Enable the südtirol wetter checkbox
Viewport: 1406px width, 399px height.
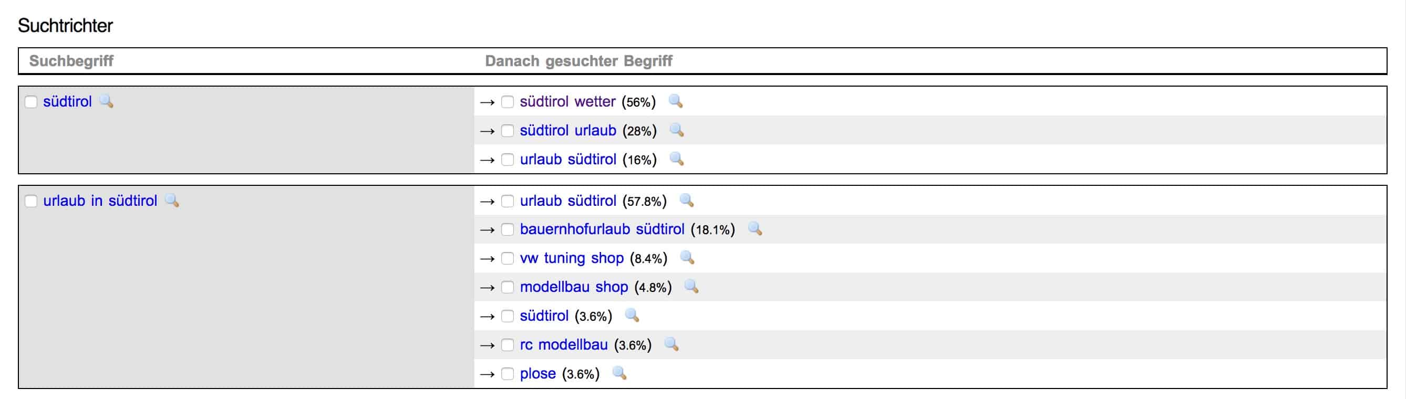coord(508,102)
